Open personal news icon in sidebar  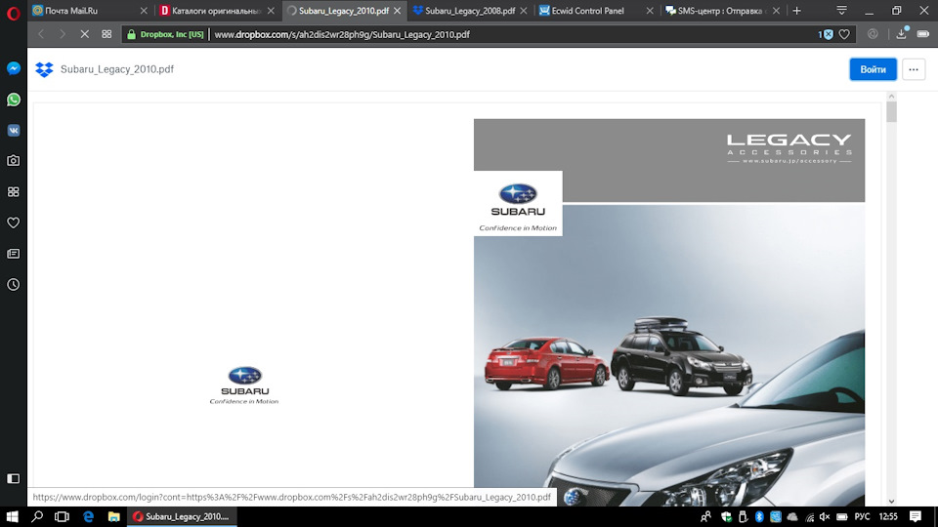click(x=13, y=254)
